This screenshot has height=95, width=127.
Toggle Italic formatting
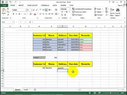[x=16, y=14]
